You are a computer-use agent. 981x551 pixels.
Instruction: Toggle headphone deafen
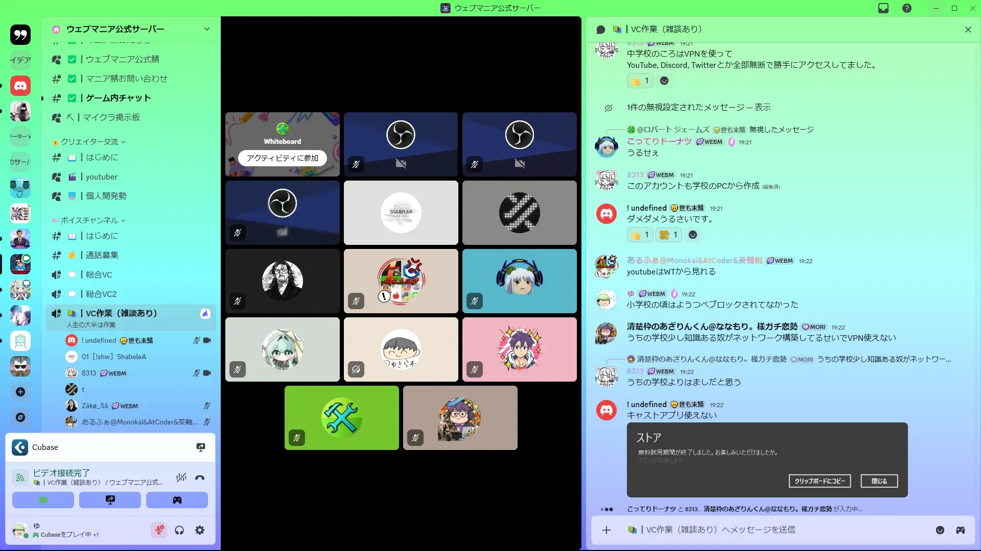[179, 531]
